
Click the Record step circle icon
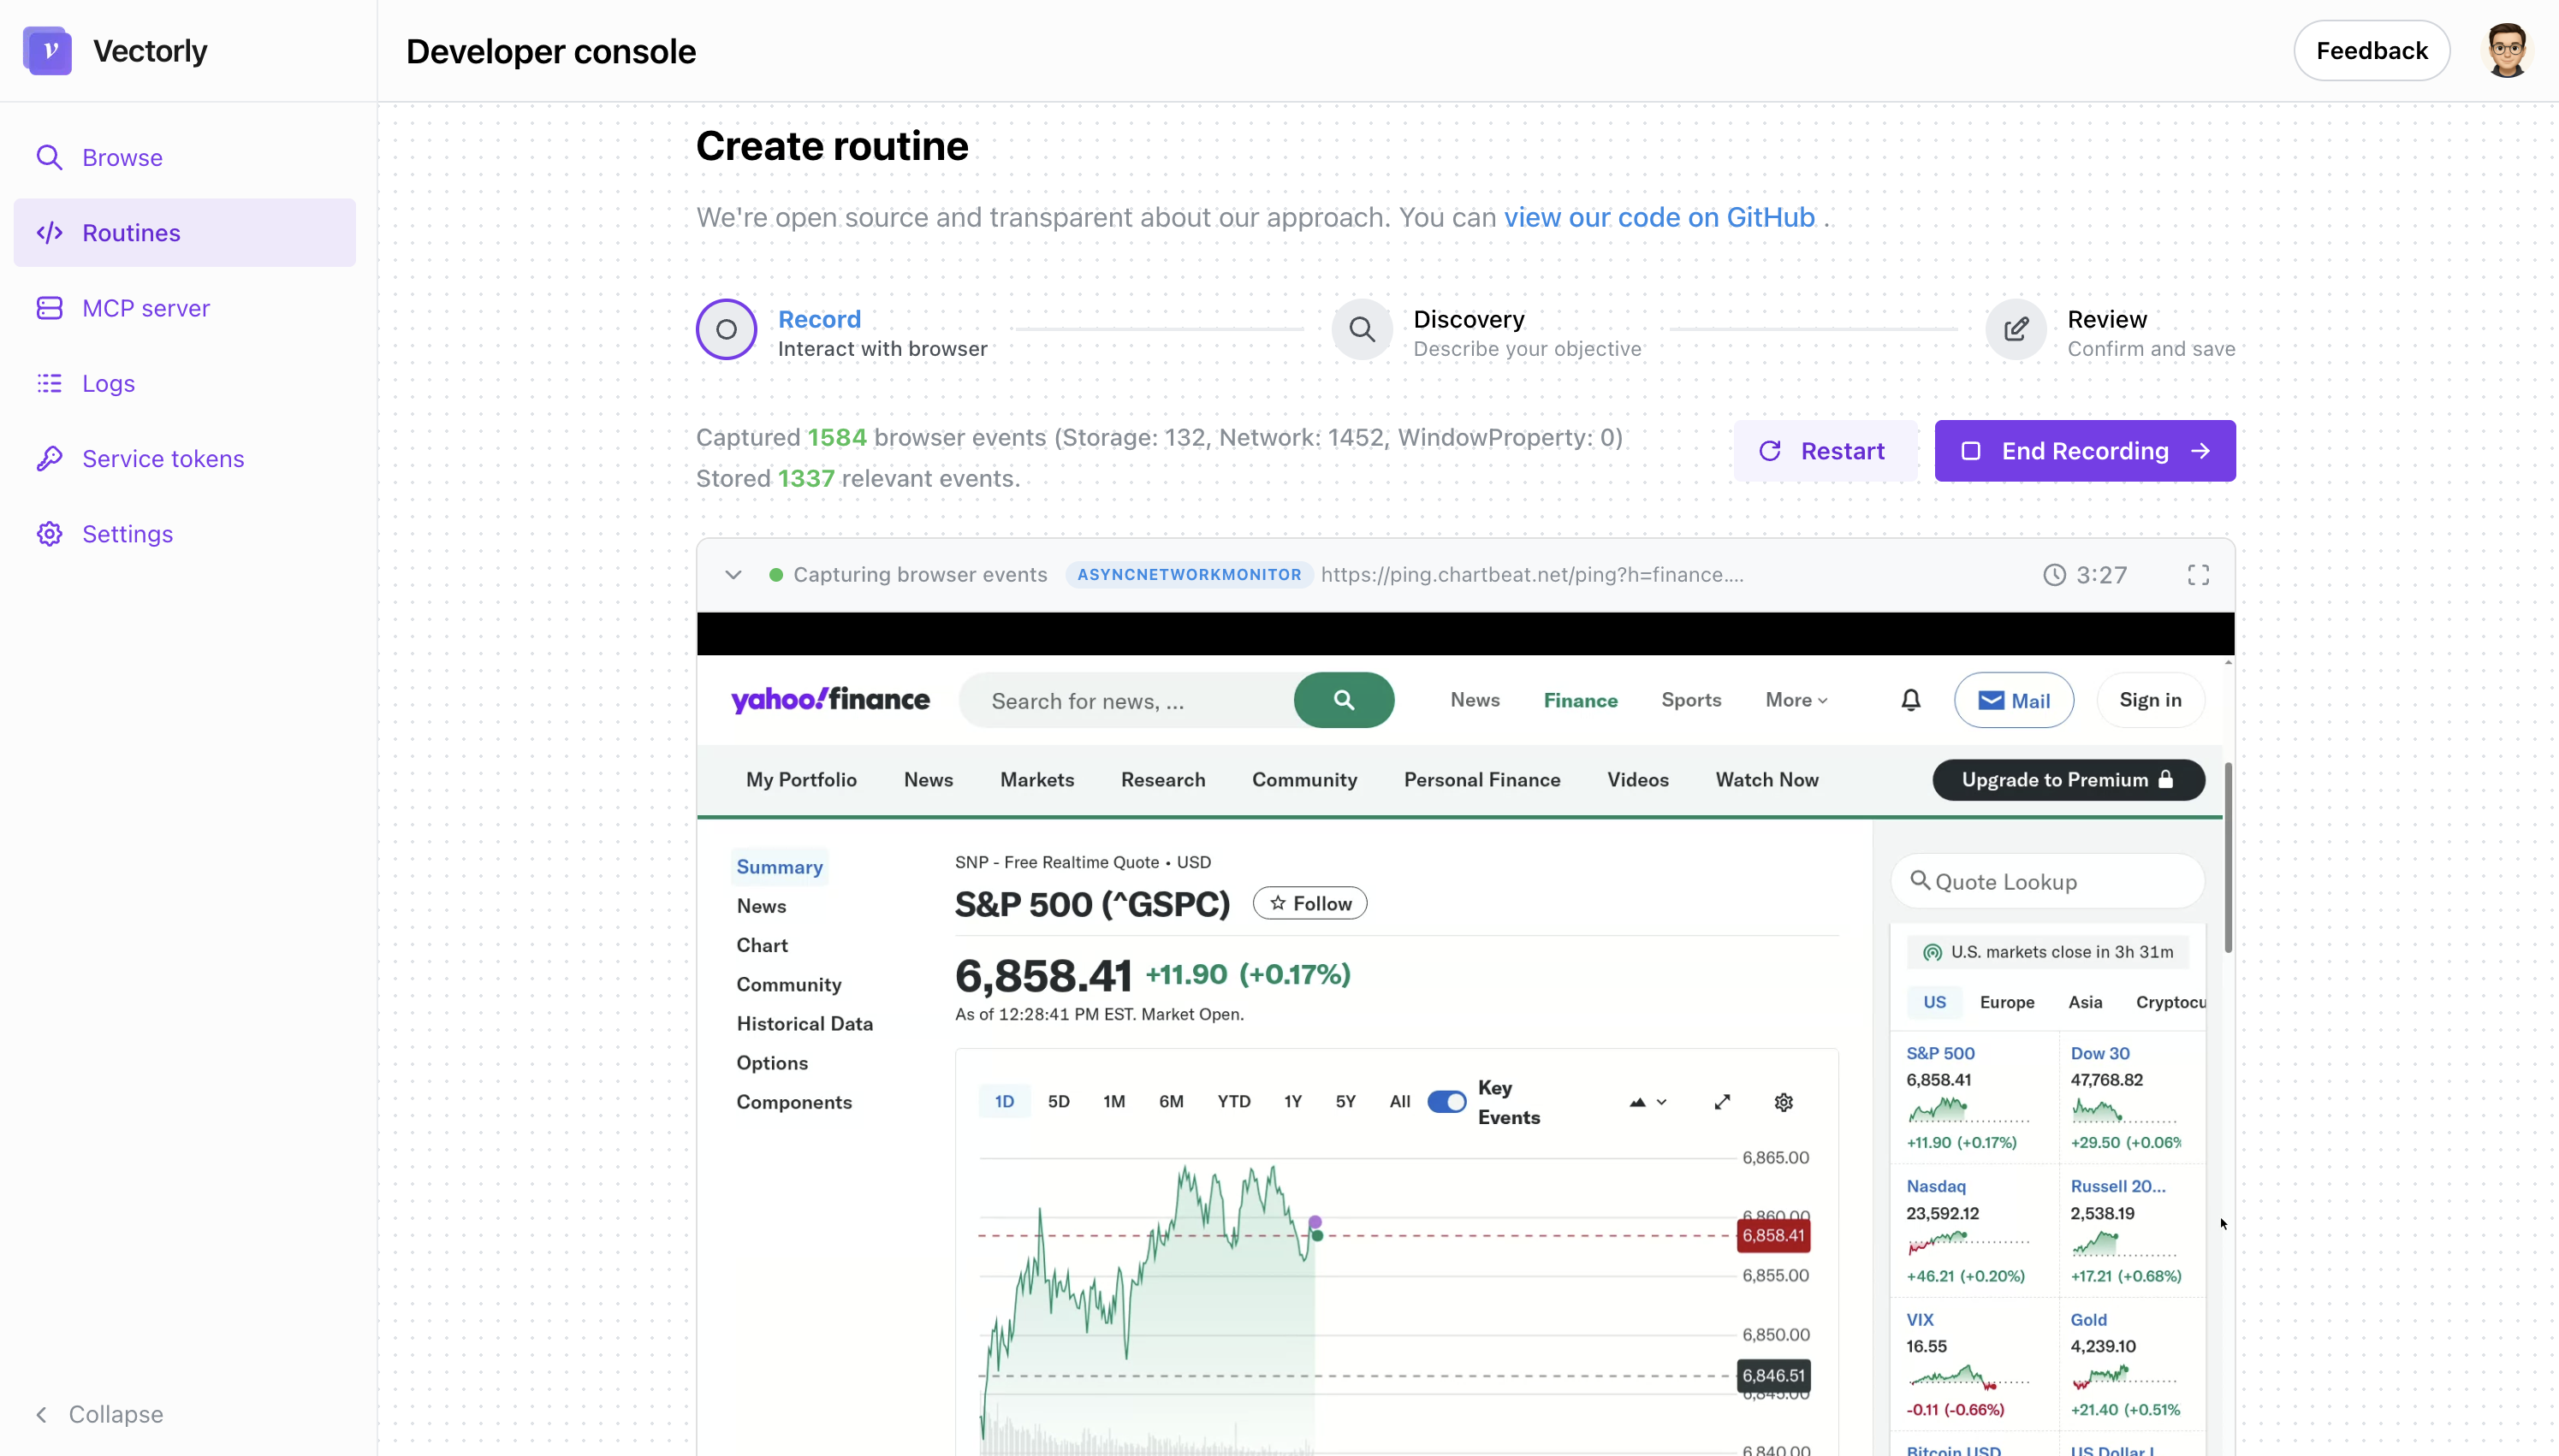pyautogui.click(x=727, y=329)
